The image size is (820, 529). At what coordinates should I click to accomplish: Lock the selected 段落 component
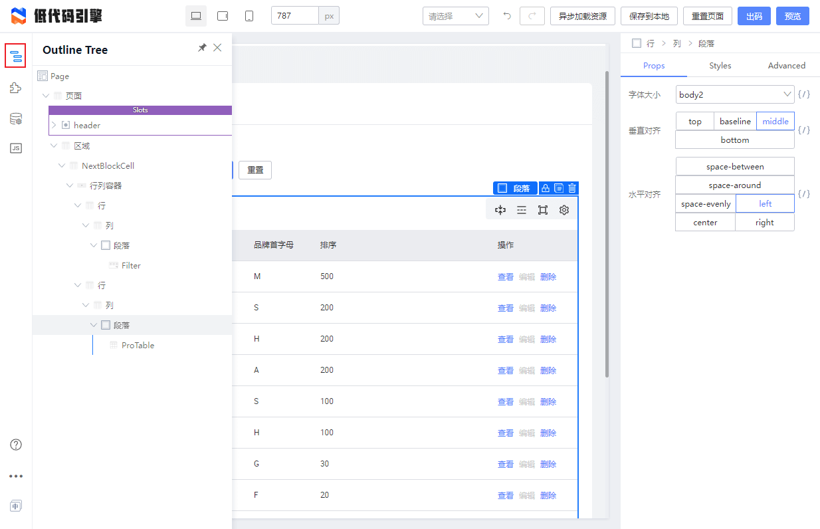pos(546,188)
